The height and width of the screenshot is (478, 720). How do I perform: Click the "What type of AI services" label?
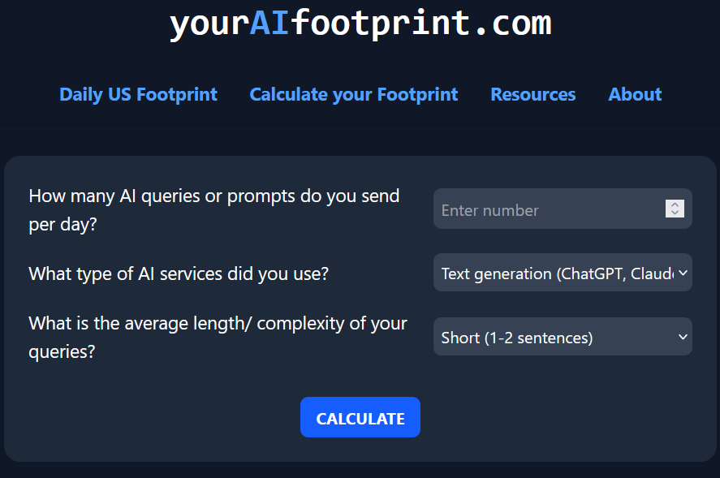click(x=179, y=273)
